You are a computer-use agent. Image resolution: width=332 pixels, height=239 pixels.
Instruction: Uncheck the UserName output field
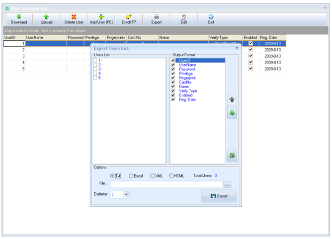coord(173,65)
